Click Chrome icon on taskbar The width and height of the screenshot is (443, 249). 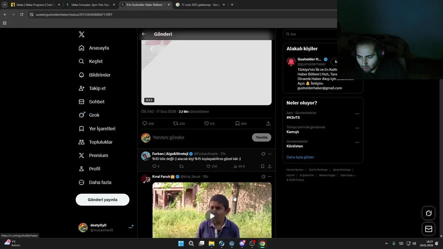[262, 243]
